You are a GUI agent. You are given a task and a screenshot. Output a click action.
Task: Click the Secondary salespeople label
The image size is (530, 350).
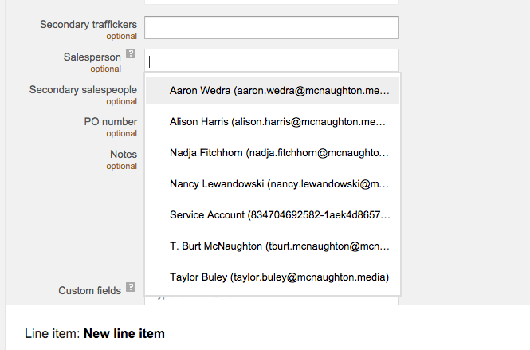[x=83, y=90]
